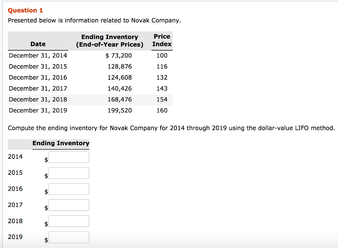Click the '168,476' inventory value
This screenshot has width=338, height=248.
pos(119,100)
